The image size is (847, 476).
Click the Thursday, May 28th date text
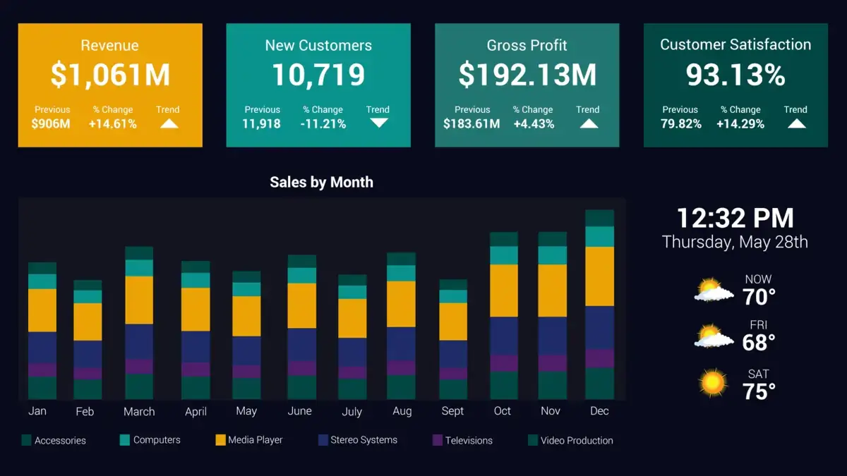point(734,242)
